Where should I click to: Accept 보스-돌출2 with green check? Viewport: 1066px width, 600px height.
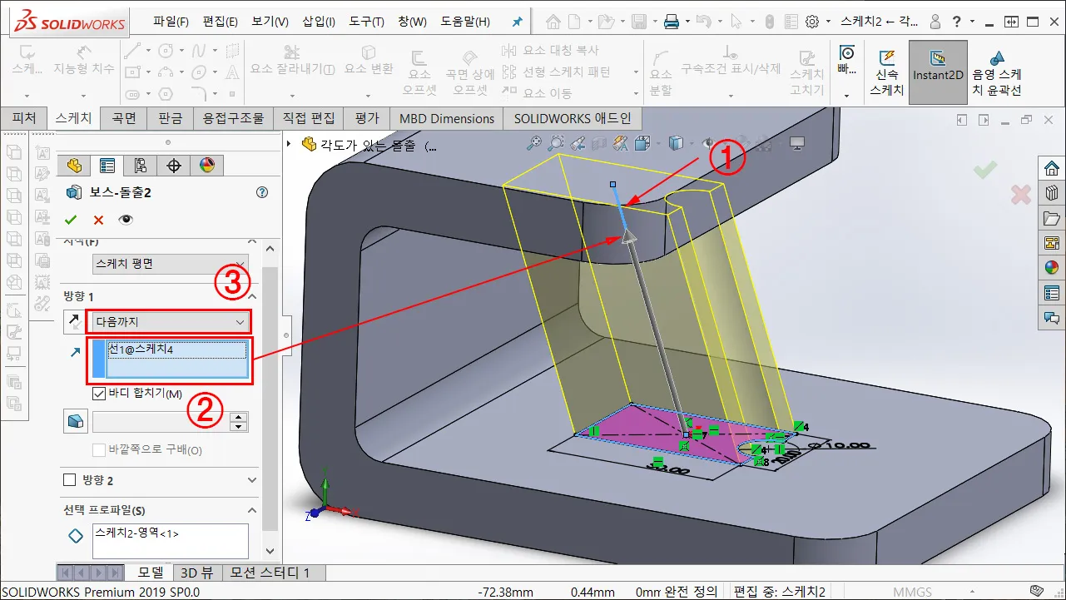[x=71, y=220]
